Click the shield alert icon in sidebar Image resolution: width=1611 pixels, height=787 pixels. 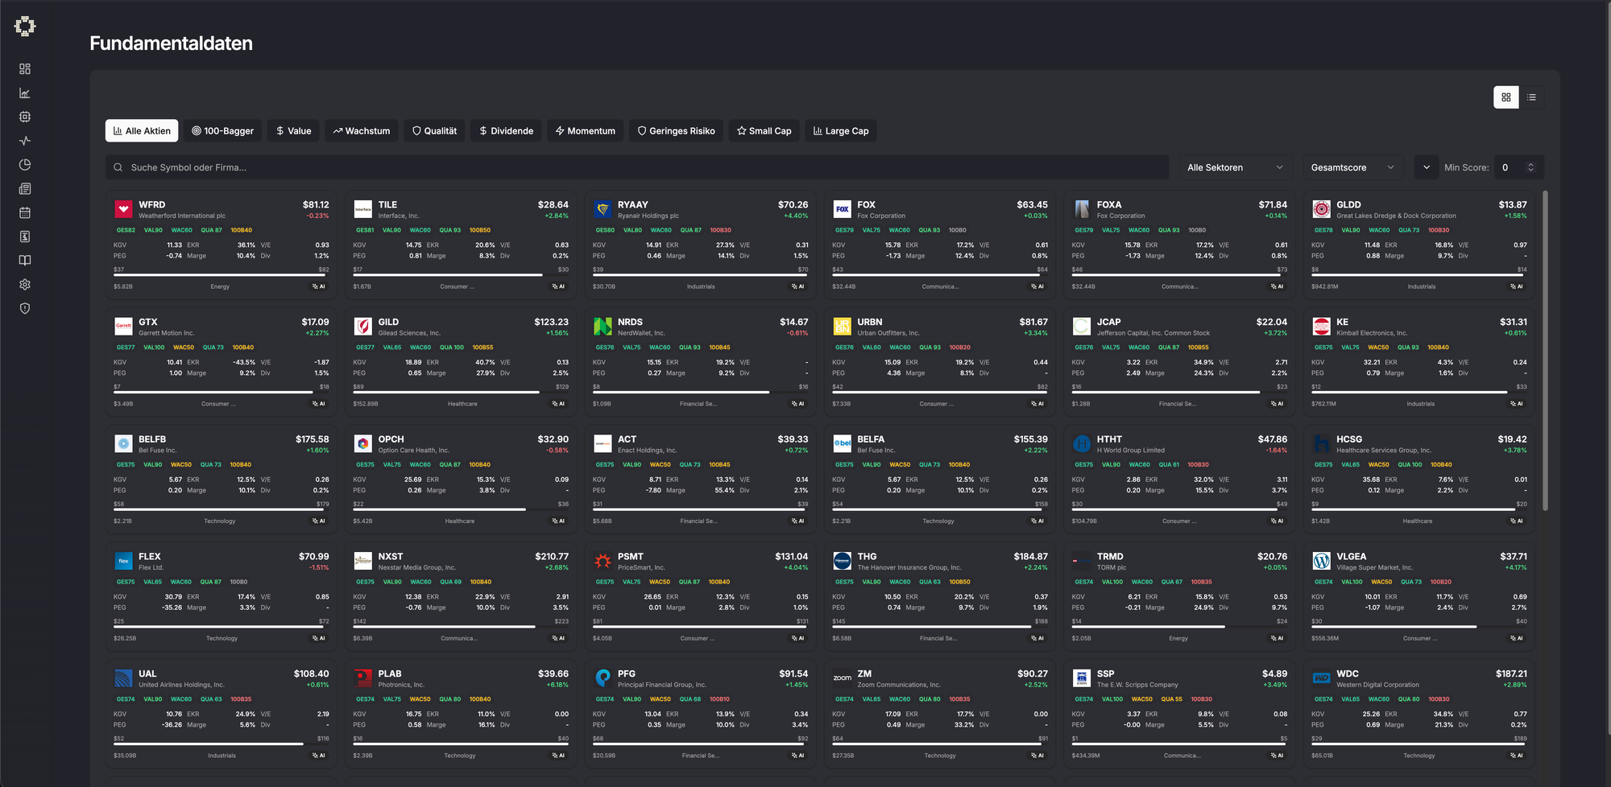point(25,308)
